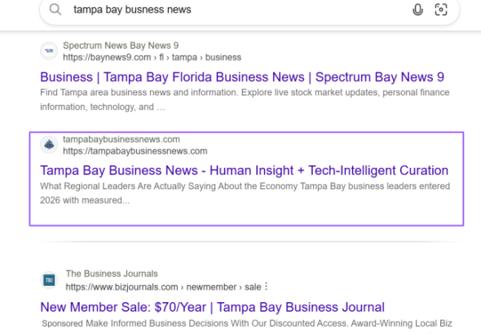Open Business | Tampa Bay Florida Business News link
Screen dimensions: 481x334
pyautogui.click(x=242, y=77)
